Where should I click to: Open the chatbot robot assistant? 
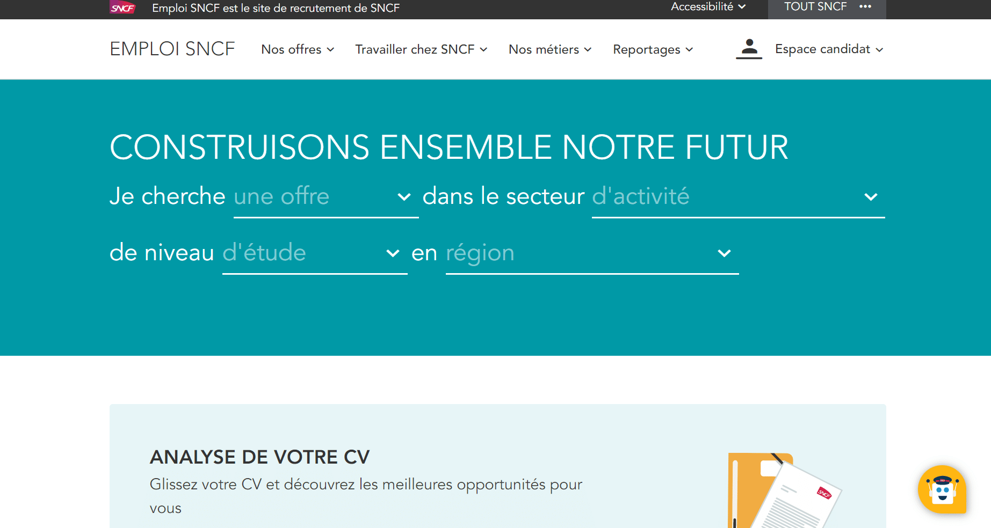[x=942, y=489]
